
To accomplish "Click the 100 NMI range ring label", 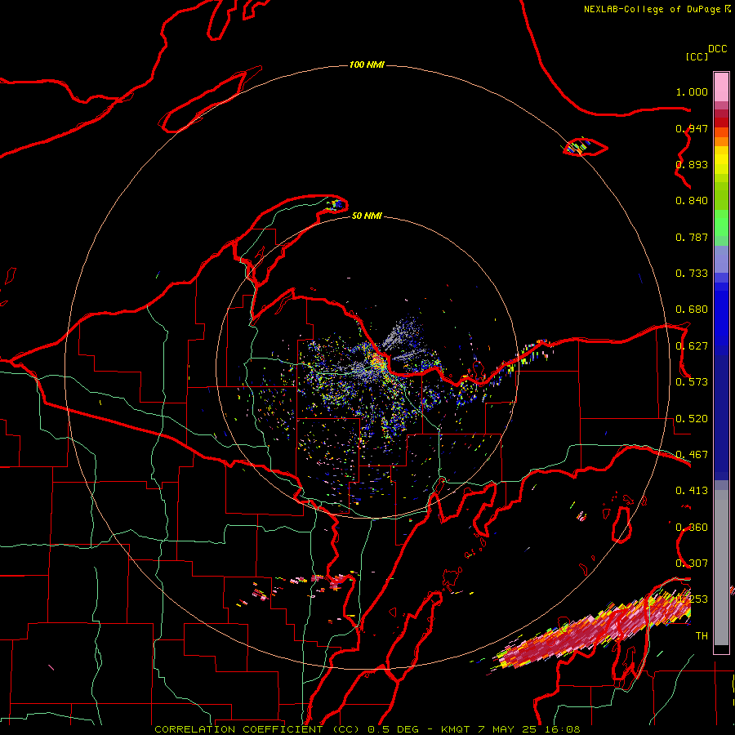I will [x=367, y=65].
